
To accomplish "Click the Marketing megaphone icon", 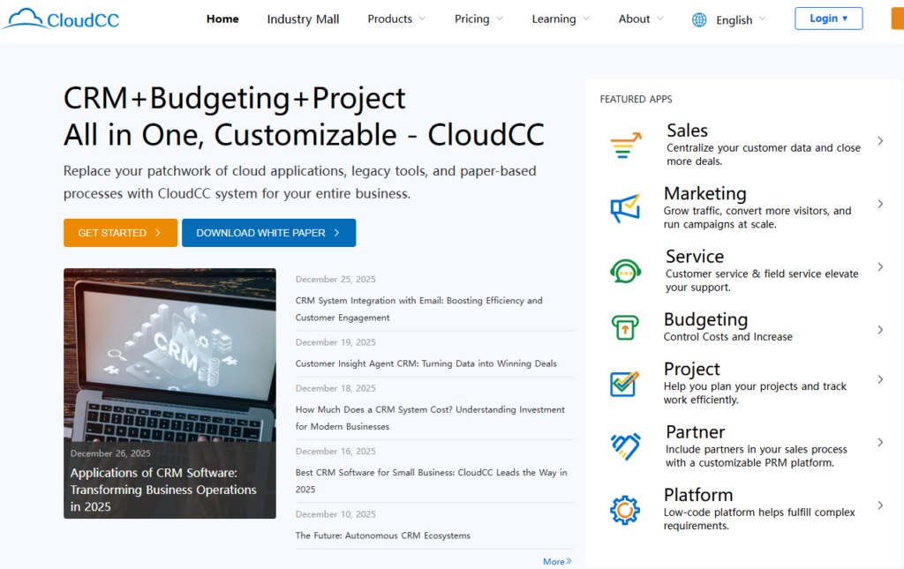I will tap(625, 208).
